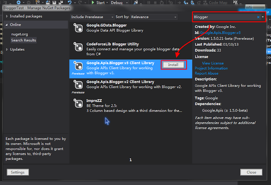Select Search Results in left pane
Viewport: 271px width, 185px height.
[23, 40]
